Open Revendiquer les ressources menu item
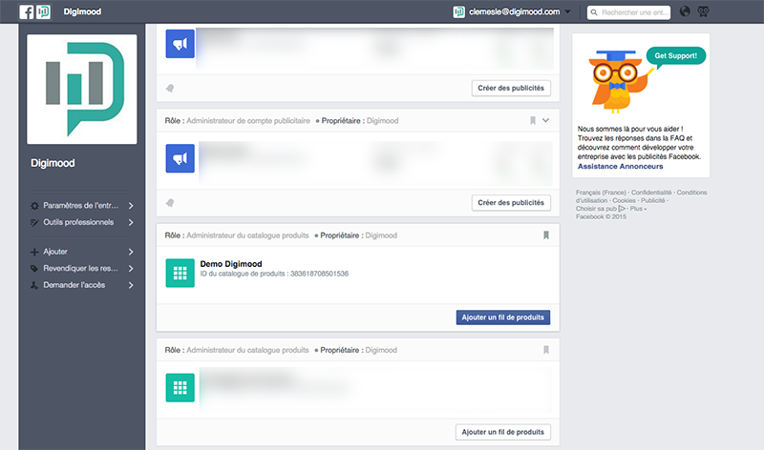 80,268
